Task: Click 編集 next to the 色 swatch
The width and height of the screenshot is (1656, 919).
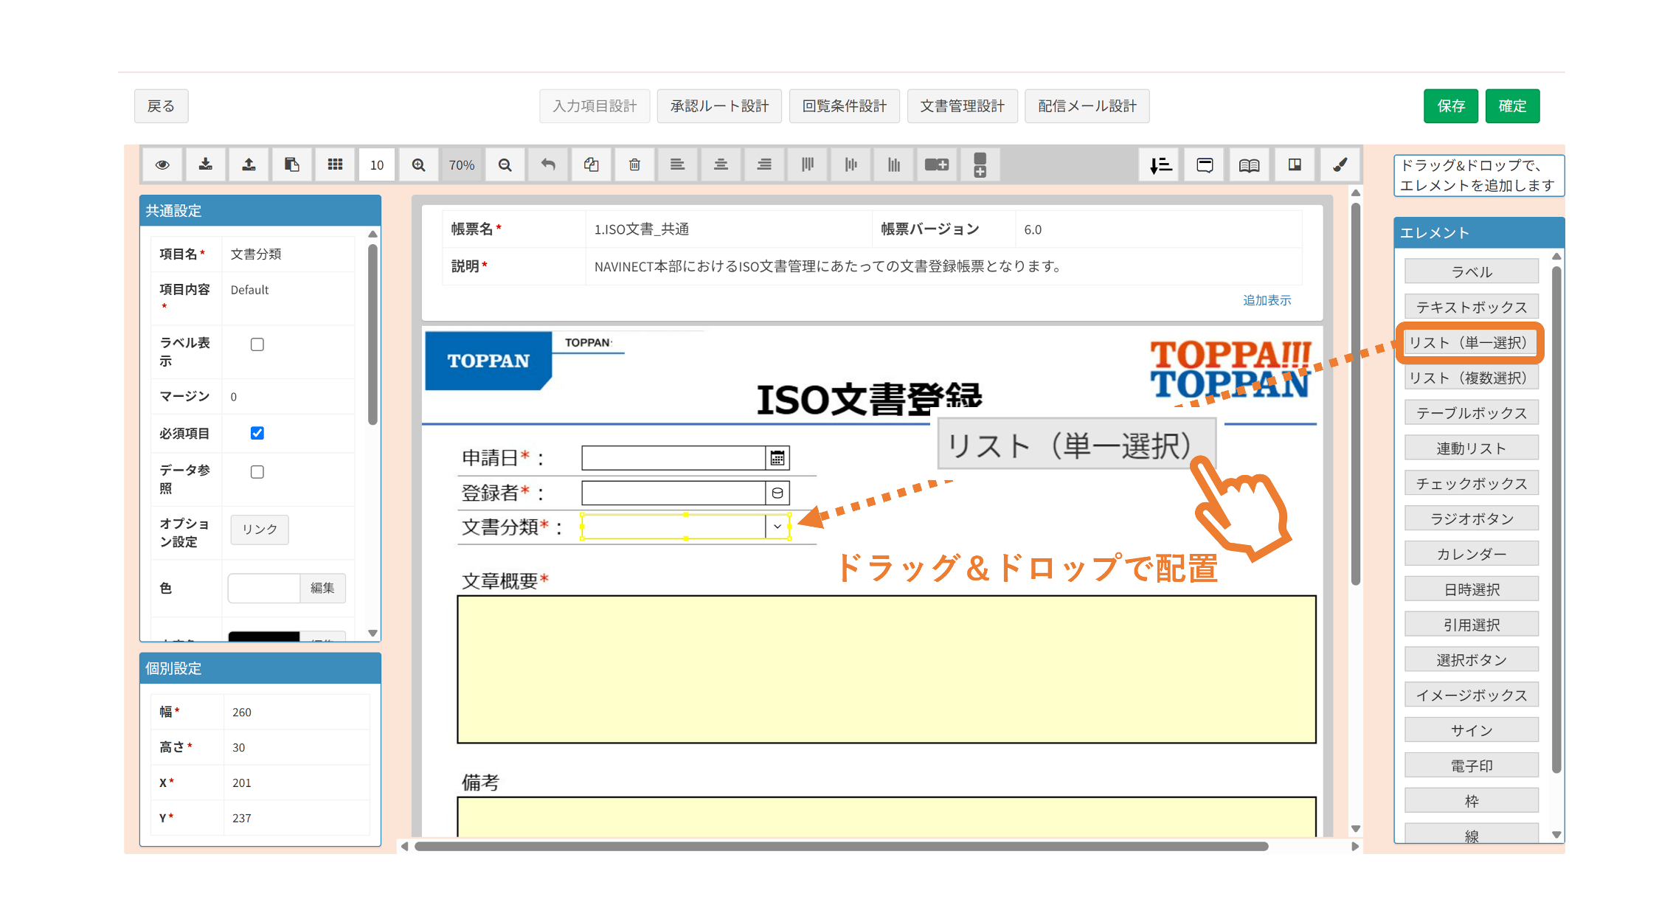Action: pyautogui.click(x=322, y=588)
